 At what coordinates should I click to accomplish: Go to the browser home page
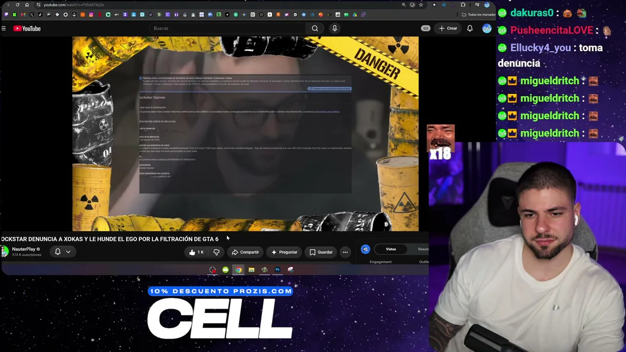[x=27, y=5]
